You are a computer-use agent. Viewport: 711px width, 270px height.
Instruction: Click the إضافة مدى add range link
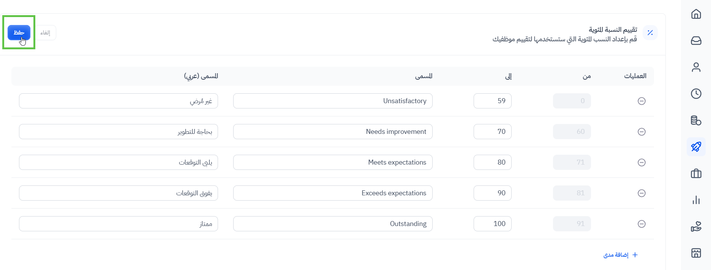click(x=620, y=255)
